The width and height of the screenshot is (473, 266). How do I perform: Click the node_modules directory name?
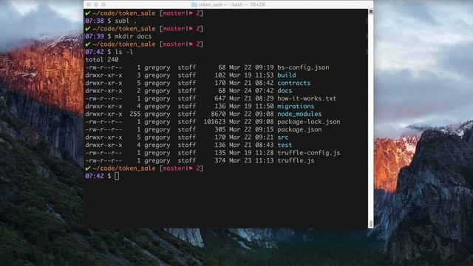tap(299, 114)
